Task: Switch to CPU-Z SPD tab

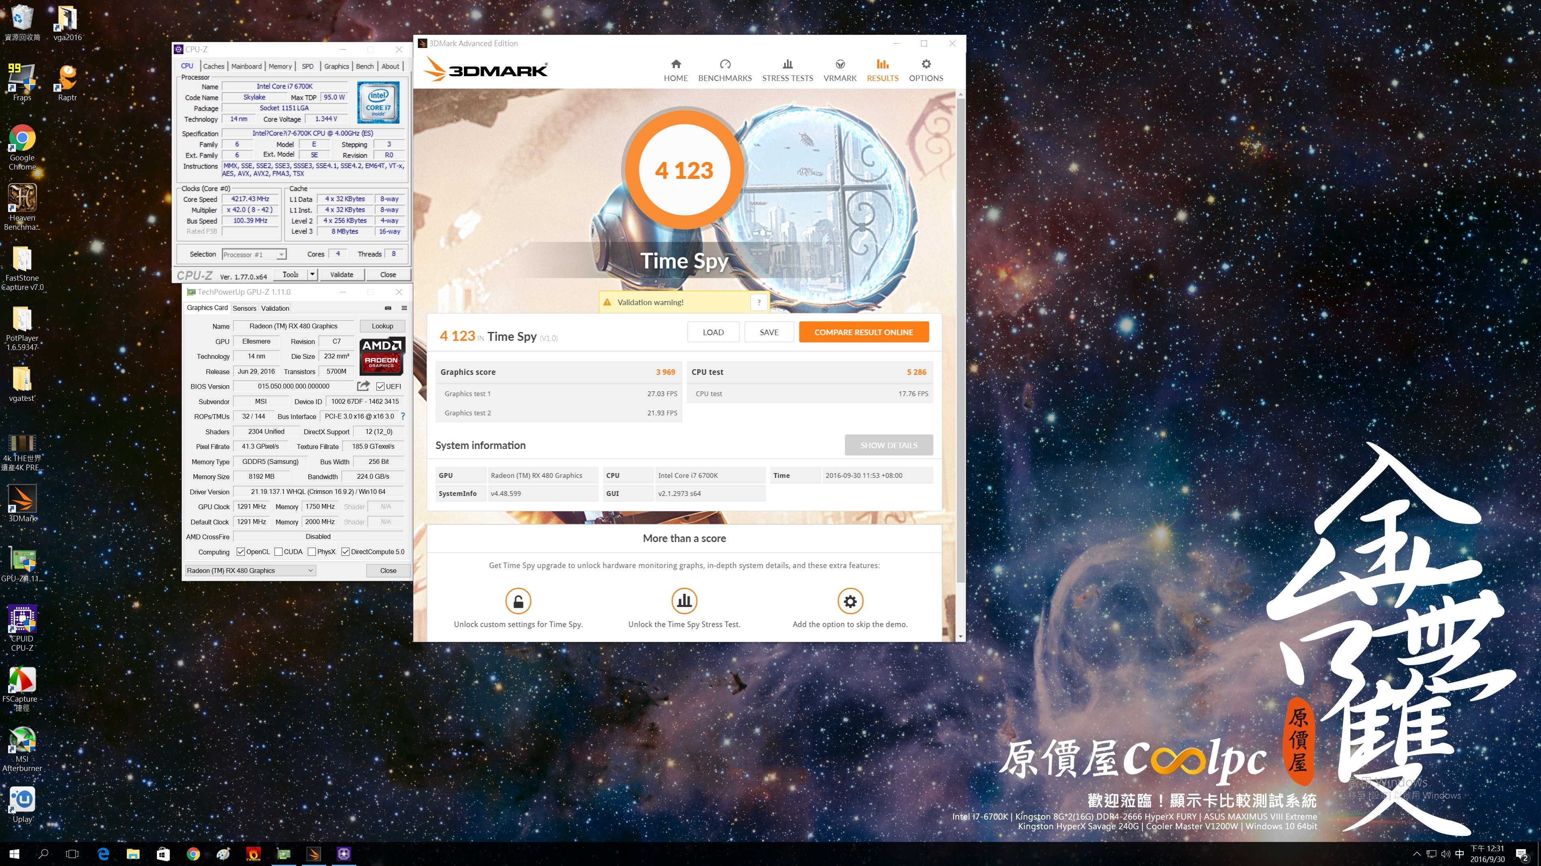Action: [x=307, y=66]
